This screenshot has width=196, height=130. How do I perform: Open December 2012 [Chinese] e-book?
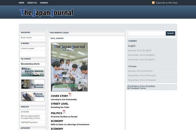[x=142, y=75]
